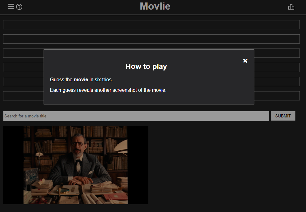View statistics bar chart icon
The image size is (306, 212).
pos(291,7)
